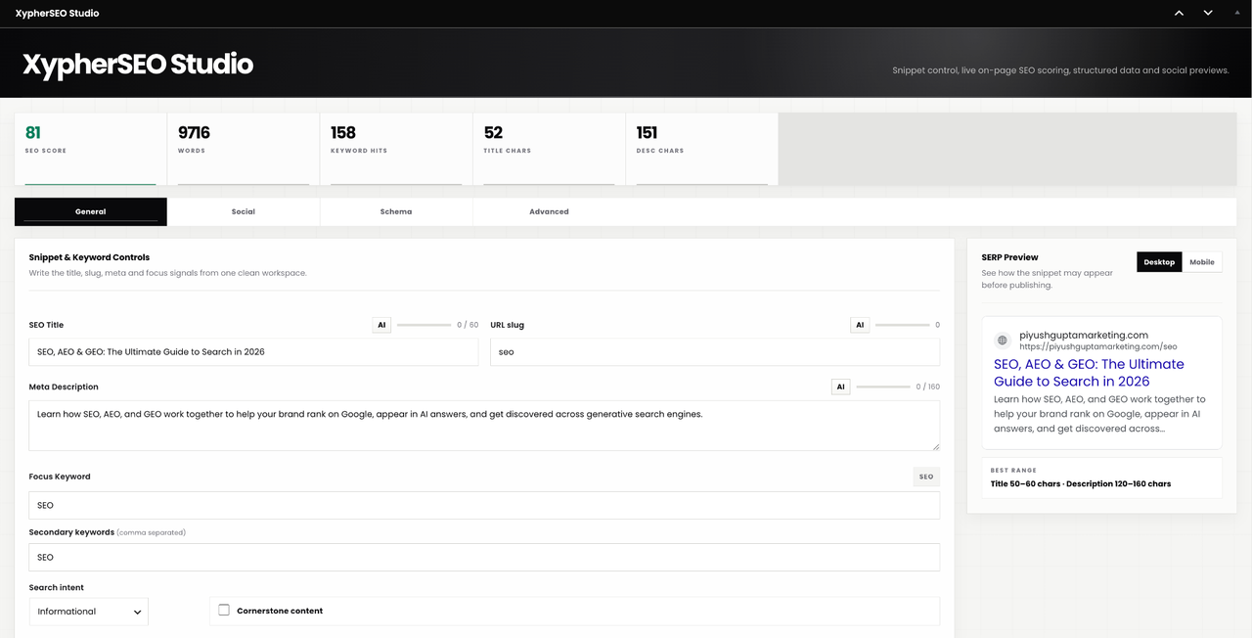Focus the URL slug input field
Image resolution: width=1252 pixels, height=638 pixels.
click(x=715, y=352)
